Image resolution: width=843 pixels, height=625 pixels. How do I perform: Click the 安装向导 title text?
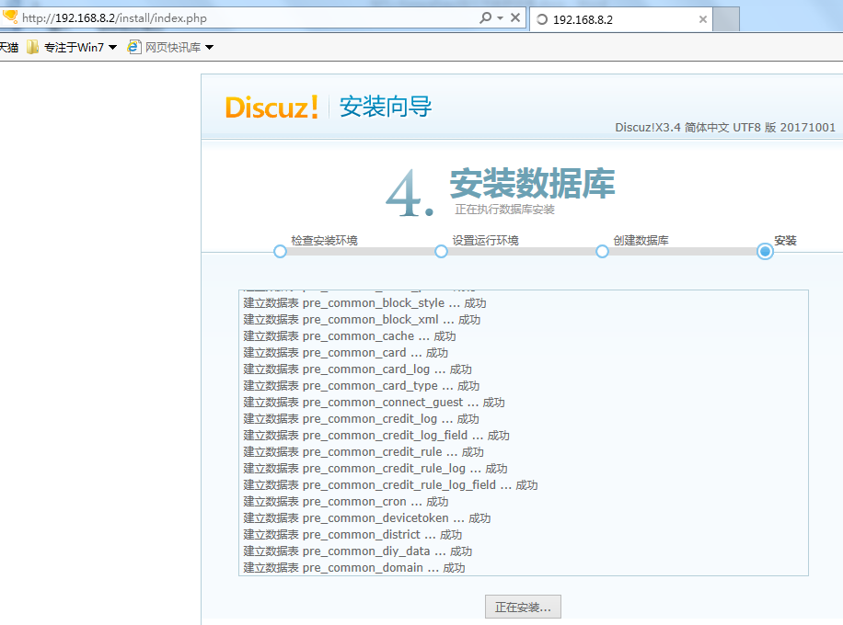[386, 107]
